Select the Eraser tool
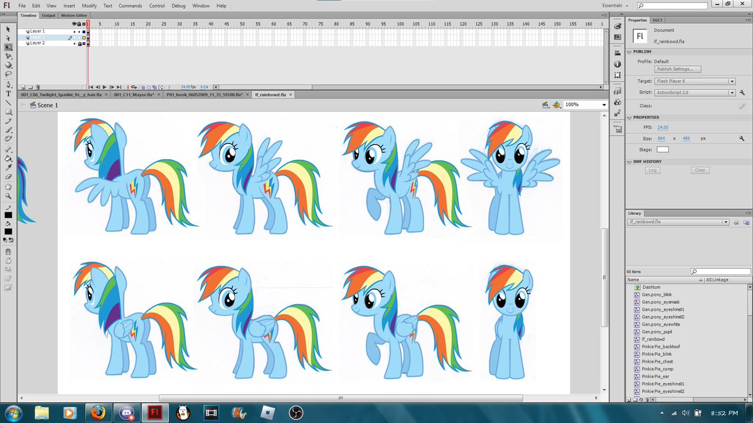Screen dimensions: 753x423 (9, 177)
